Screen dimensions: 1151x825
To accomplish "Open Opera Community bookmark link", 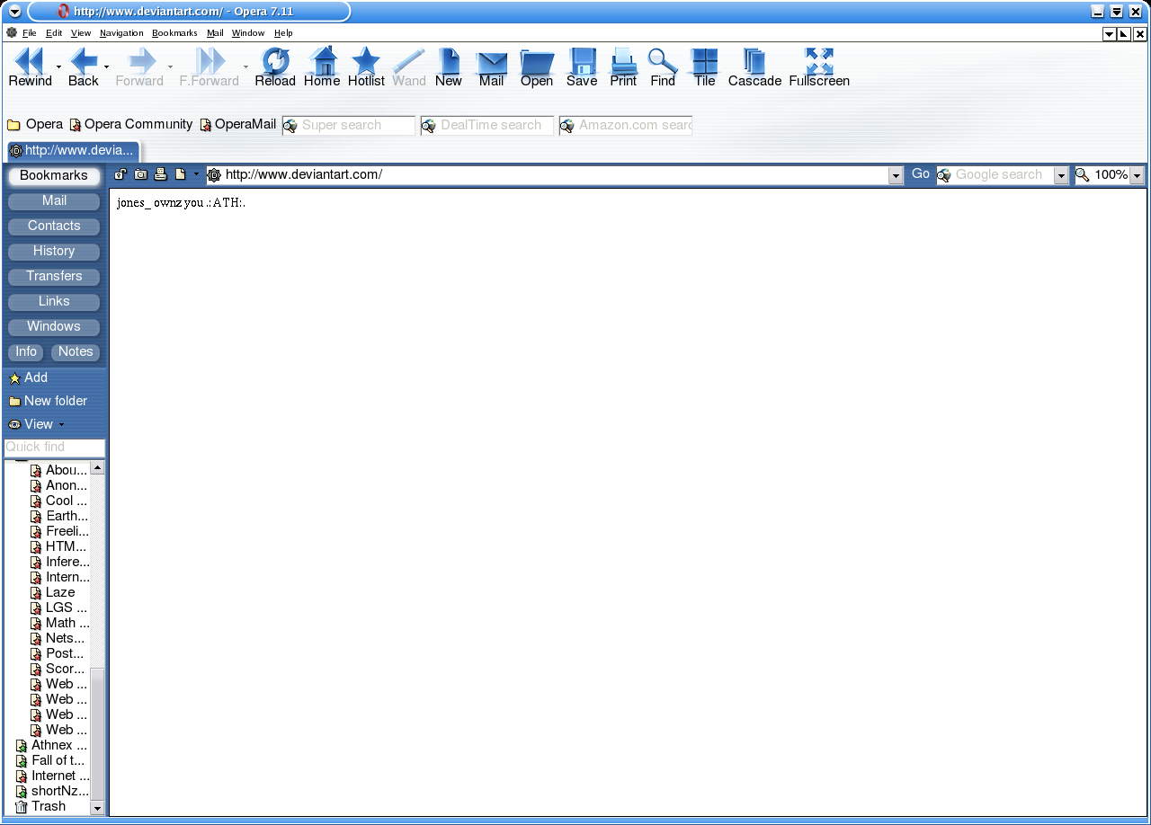I will click(131, 124).
